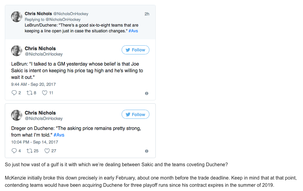Open #Avs hashtag in Dreger tweet
This screenshot has height=191, width=303.
click(x=59, y=135)
